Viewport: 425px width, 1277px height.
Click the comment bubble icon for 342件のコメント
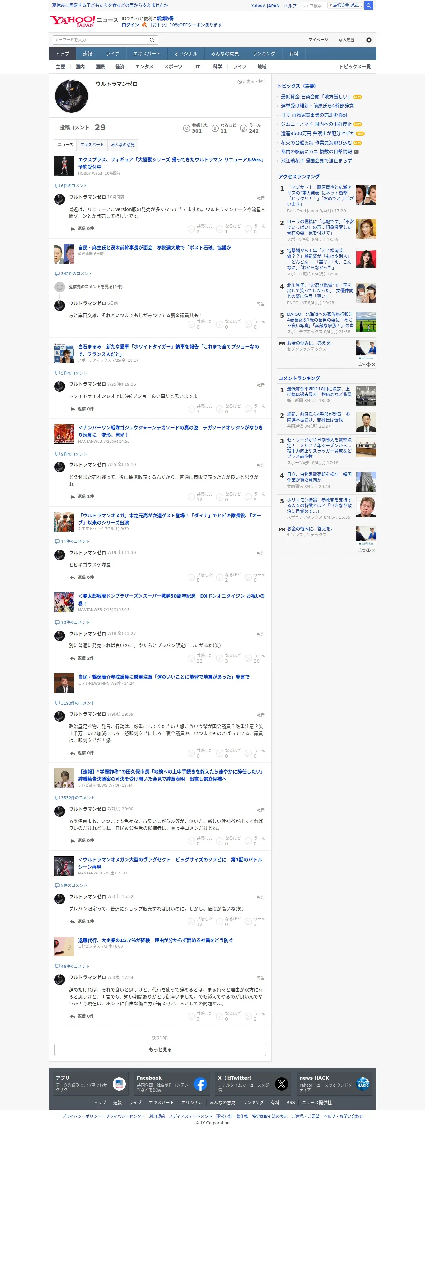point(57,274)
